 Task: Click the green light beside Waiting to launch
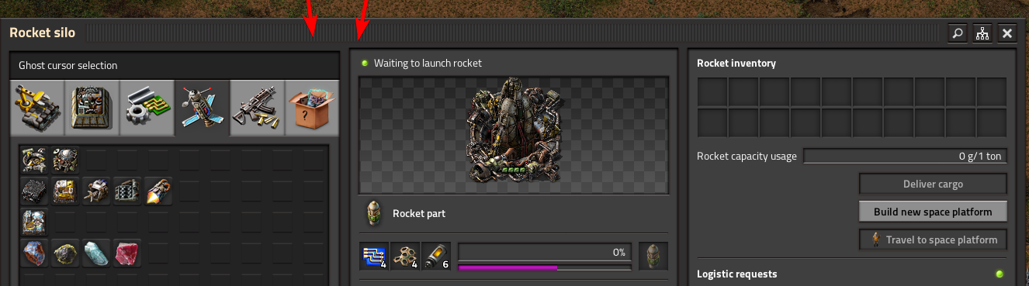pyautogui.click(x=364, y=63)
